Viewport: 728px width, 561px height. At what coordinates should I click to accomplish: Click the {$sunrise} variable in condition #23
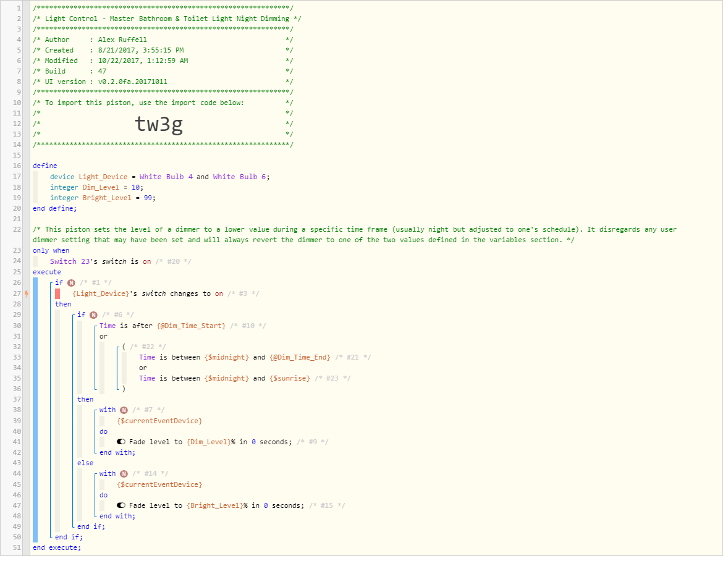tap(290, 379)
